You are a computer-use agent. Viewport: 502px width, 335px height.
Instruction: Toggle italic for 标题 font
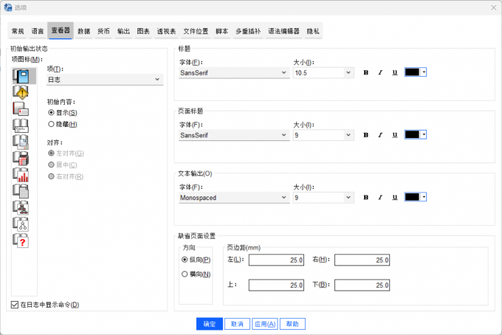[380, 72]
